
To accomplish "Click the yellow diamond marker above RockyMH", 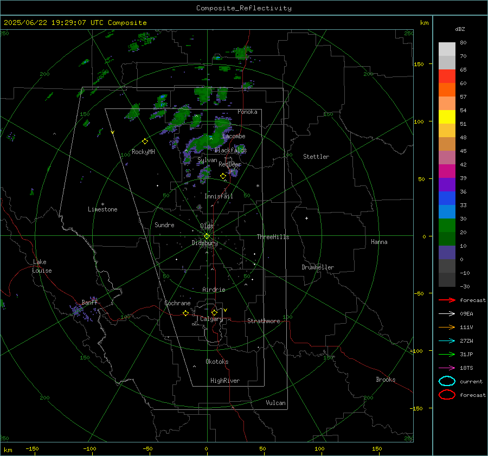I will pos(145,142).
